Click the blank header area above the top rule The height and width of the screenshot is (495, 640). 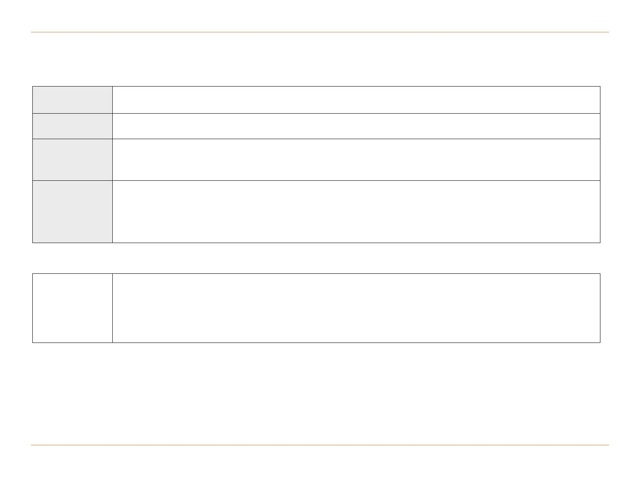320,16
